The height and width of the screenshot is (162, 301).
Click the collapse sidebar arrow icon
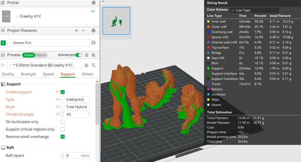(x=103, y=2)
